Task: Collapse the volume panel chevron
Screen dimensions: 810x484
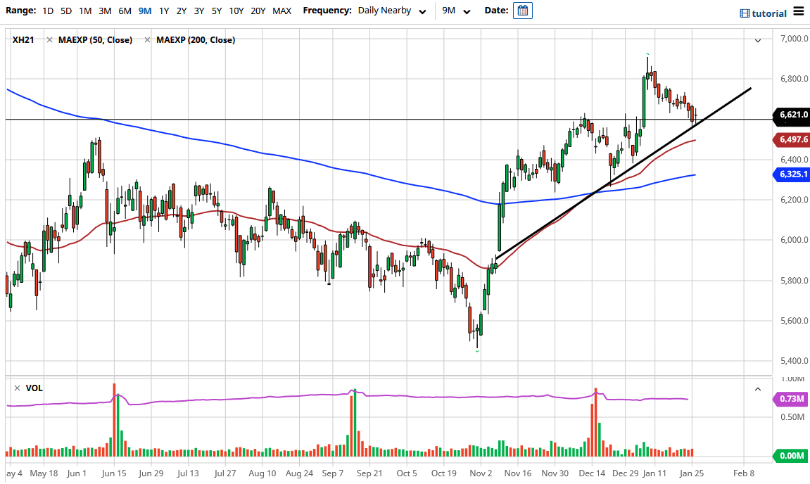Action: coord(758,389)
